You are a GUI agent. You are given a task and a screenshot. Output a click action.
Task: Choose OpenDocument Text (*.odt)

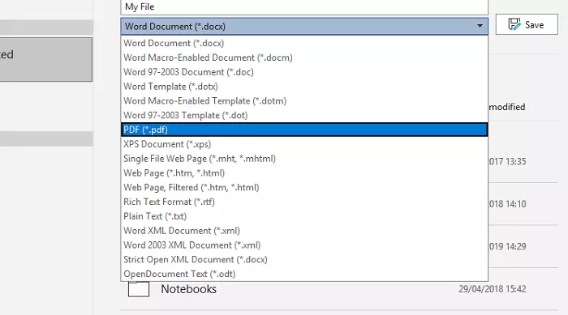point(304,274)
